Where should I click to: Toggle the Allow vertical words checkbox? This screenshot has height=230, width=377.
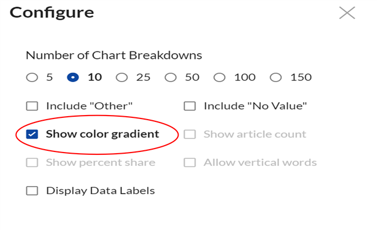click(x=190, y=162)
